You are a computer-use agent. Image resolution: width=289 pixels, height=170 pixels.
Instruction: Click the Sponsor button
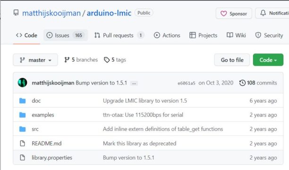[234, 13]
